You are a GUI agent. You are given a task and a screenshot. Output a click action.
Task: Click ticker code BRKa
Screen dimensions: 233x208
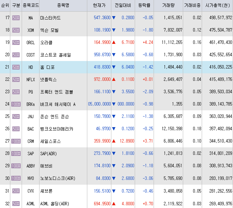(31, 104)
